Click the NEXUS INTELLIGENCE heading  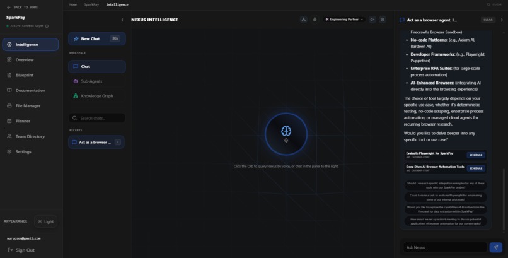click(154, 20)
